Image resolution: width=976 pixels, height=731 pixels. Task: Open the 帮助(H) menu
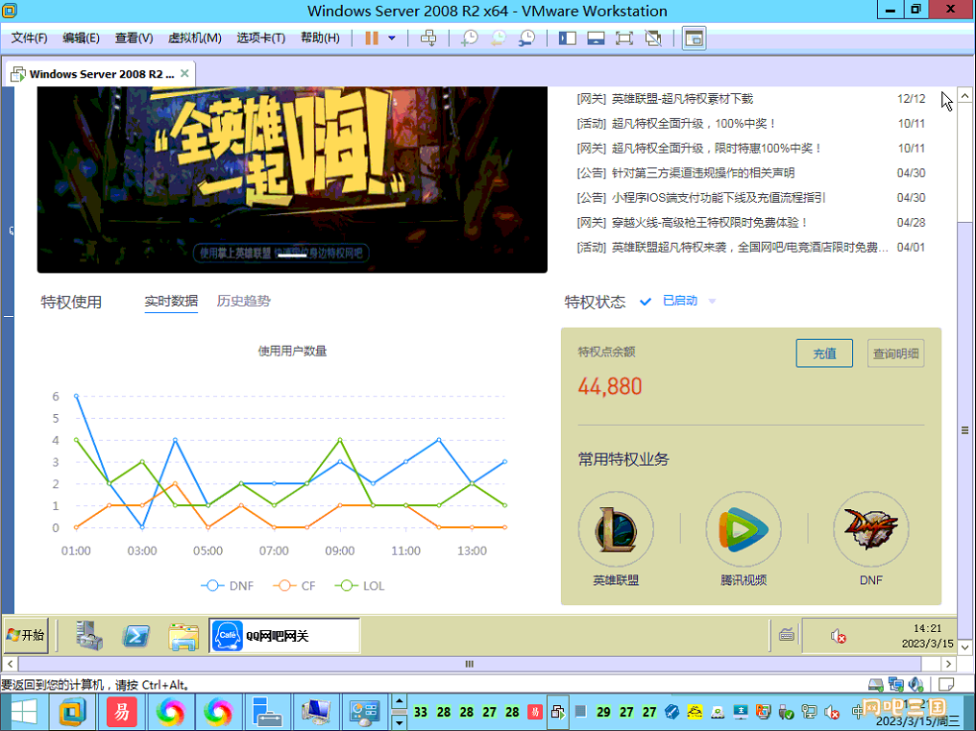[x=320, y=38]
